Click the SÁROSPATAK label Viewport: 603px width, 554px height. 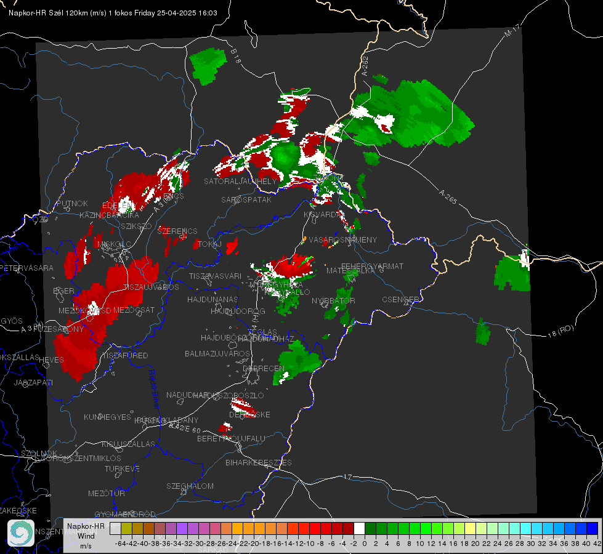pyautogui.click(x=246, y=199)
